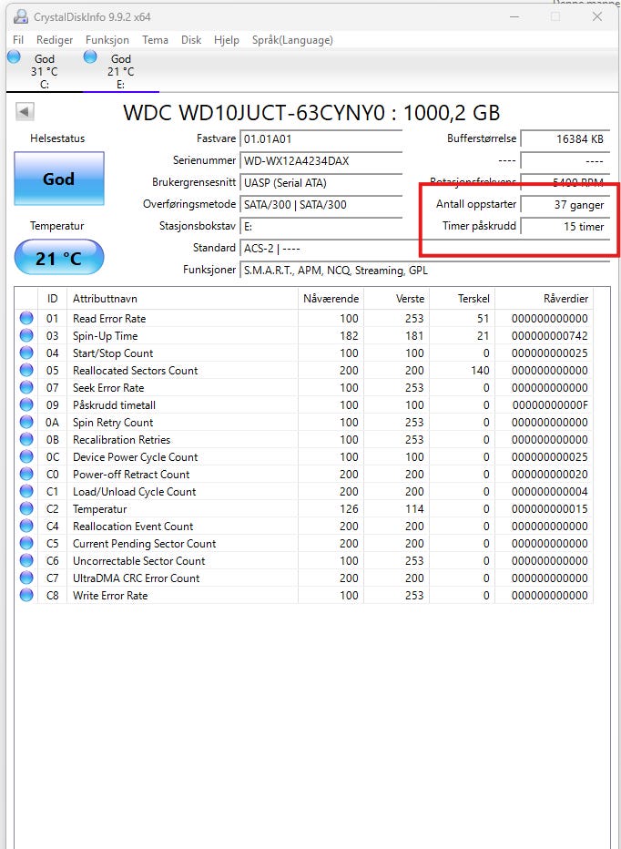Click the Brukergrensesnitt field UASP (Serial ATA)

pos(321,183)
